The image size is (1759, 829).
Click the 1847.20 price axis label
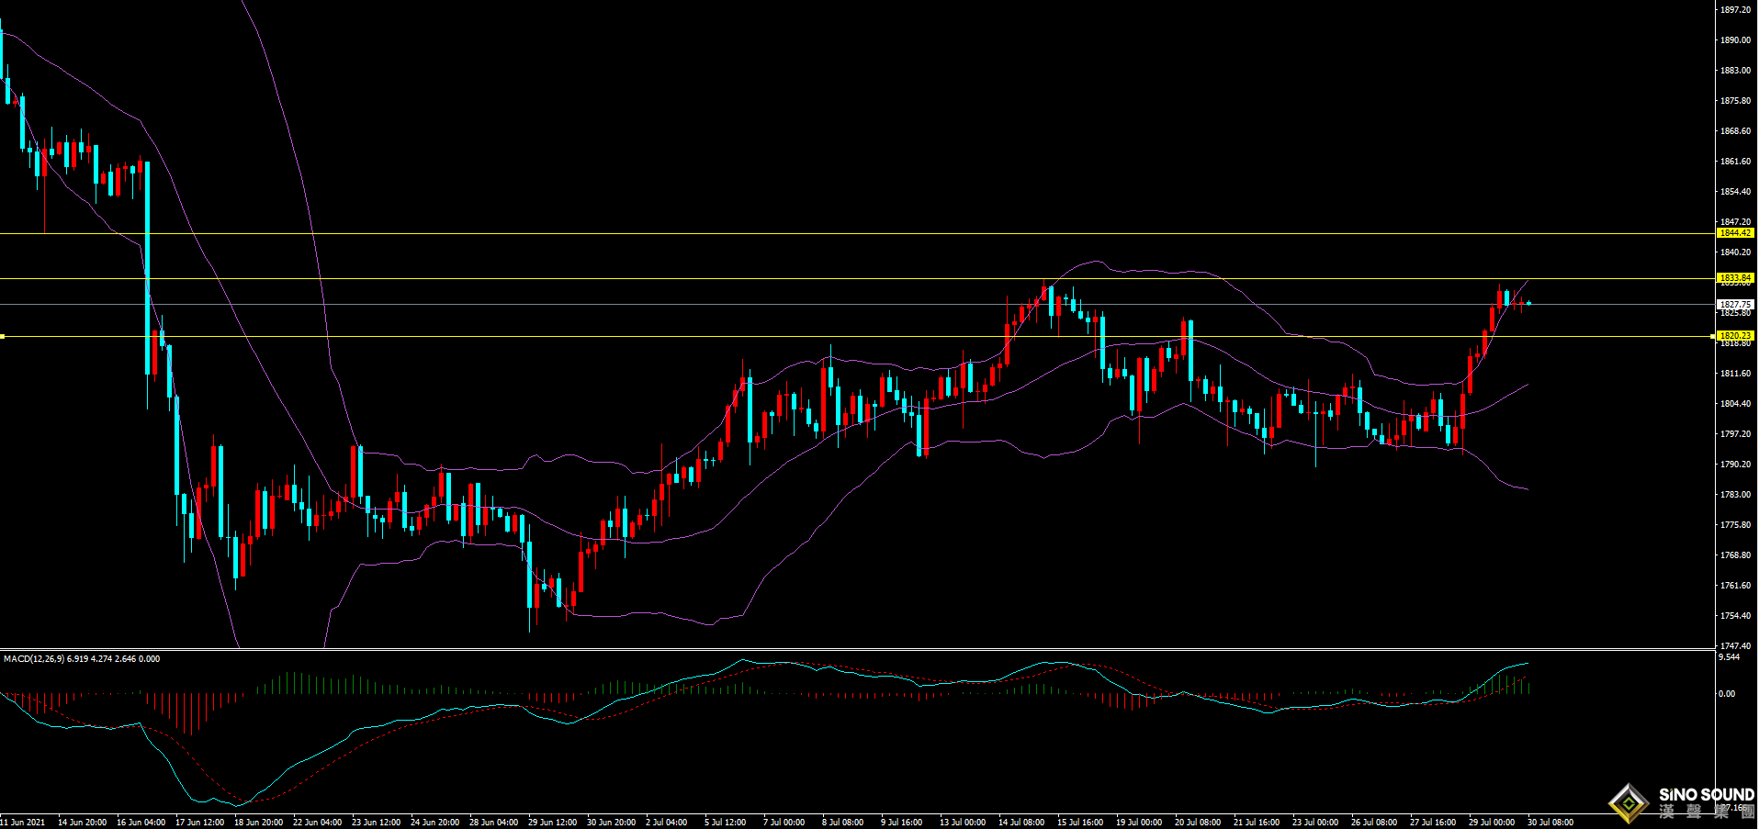click(x=1735, y=222)
